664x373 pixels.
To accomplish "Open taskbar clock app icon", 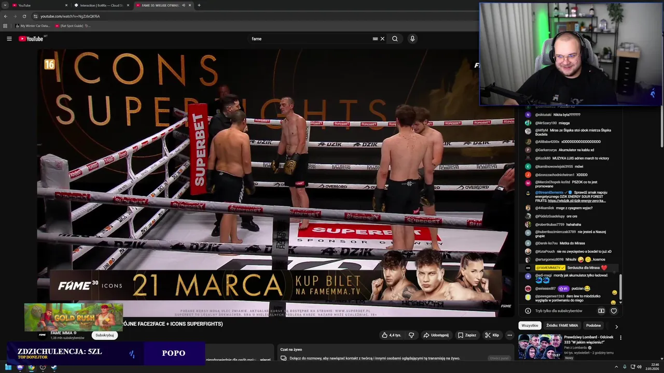I will tap(43, 367).
